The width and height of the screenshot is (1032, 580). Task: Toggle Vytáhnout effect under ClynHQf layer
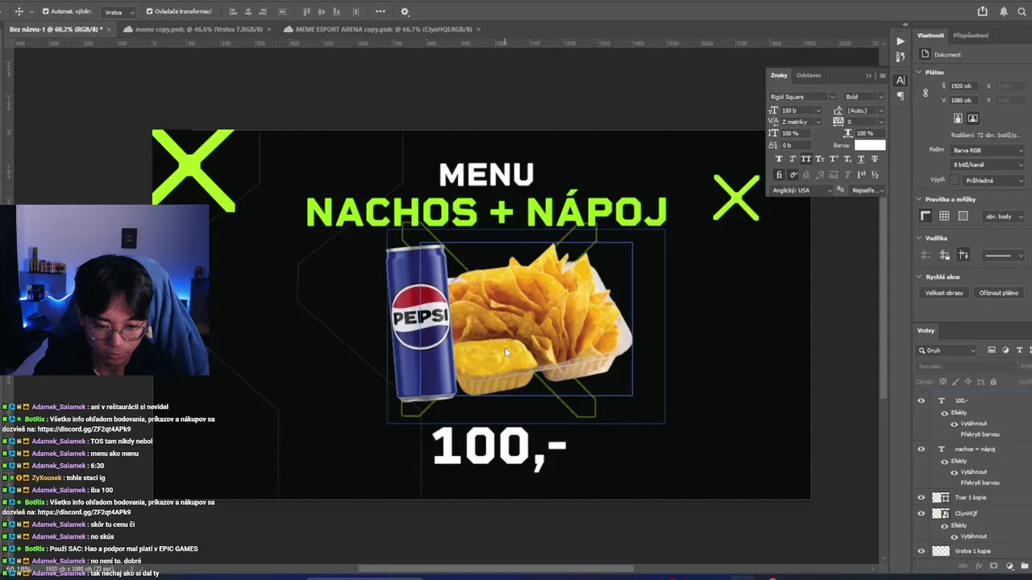(x=955, y=536)
